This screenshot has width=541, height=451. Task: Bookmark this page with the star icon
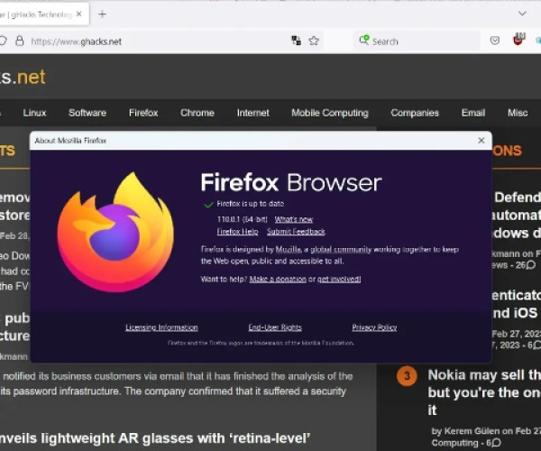point(314,41)
